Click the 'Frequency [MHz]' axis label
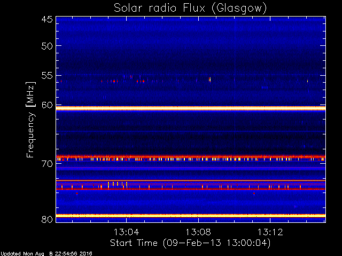This screenshot has width=342, height=256. pos(30,119)
